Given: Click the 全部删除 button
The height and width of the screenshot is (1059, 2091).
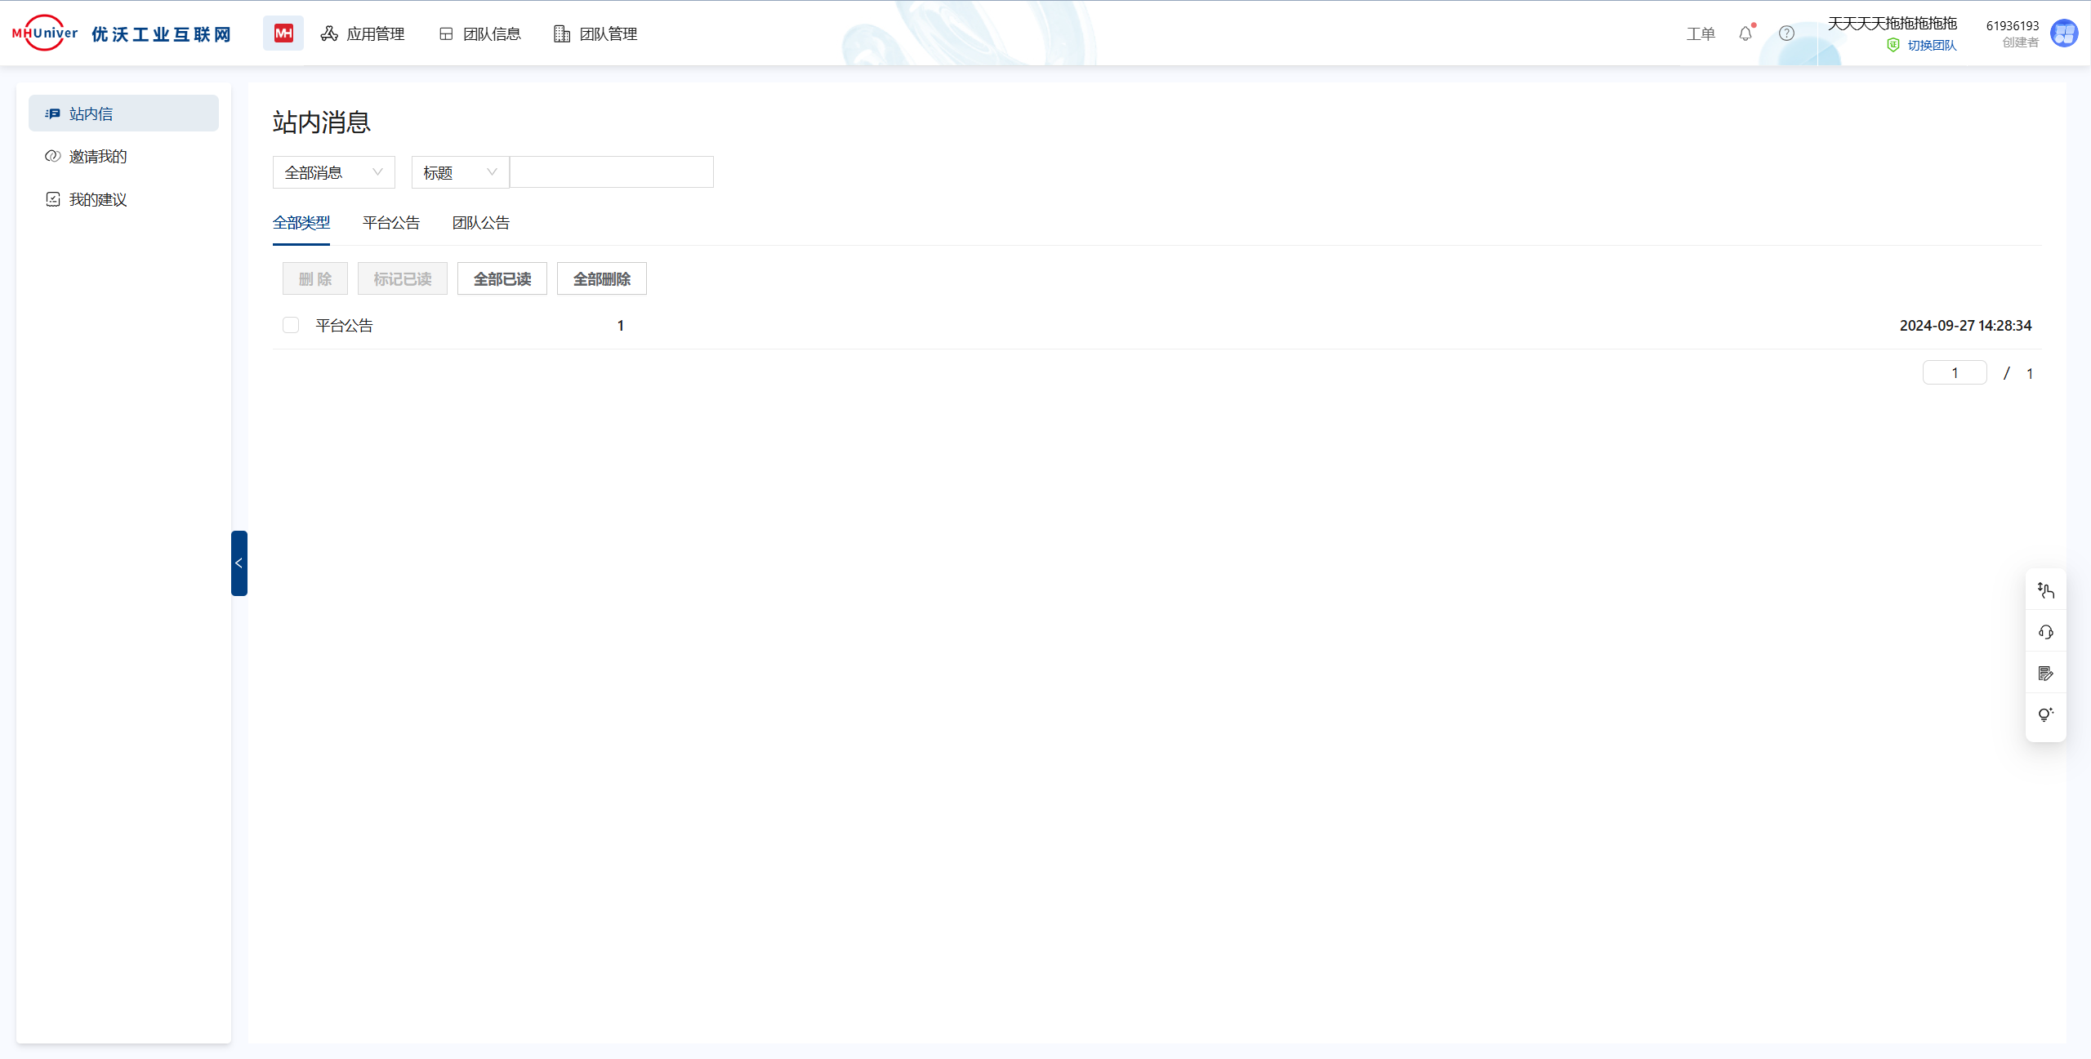Looking at the screenshot, I should coord(602,279).
